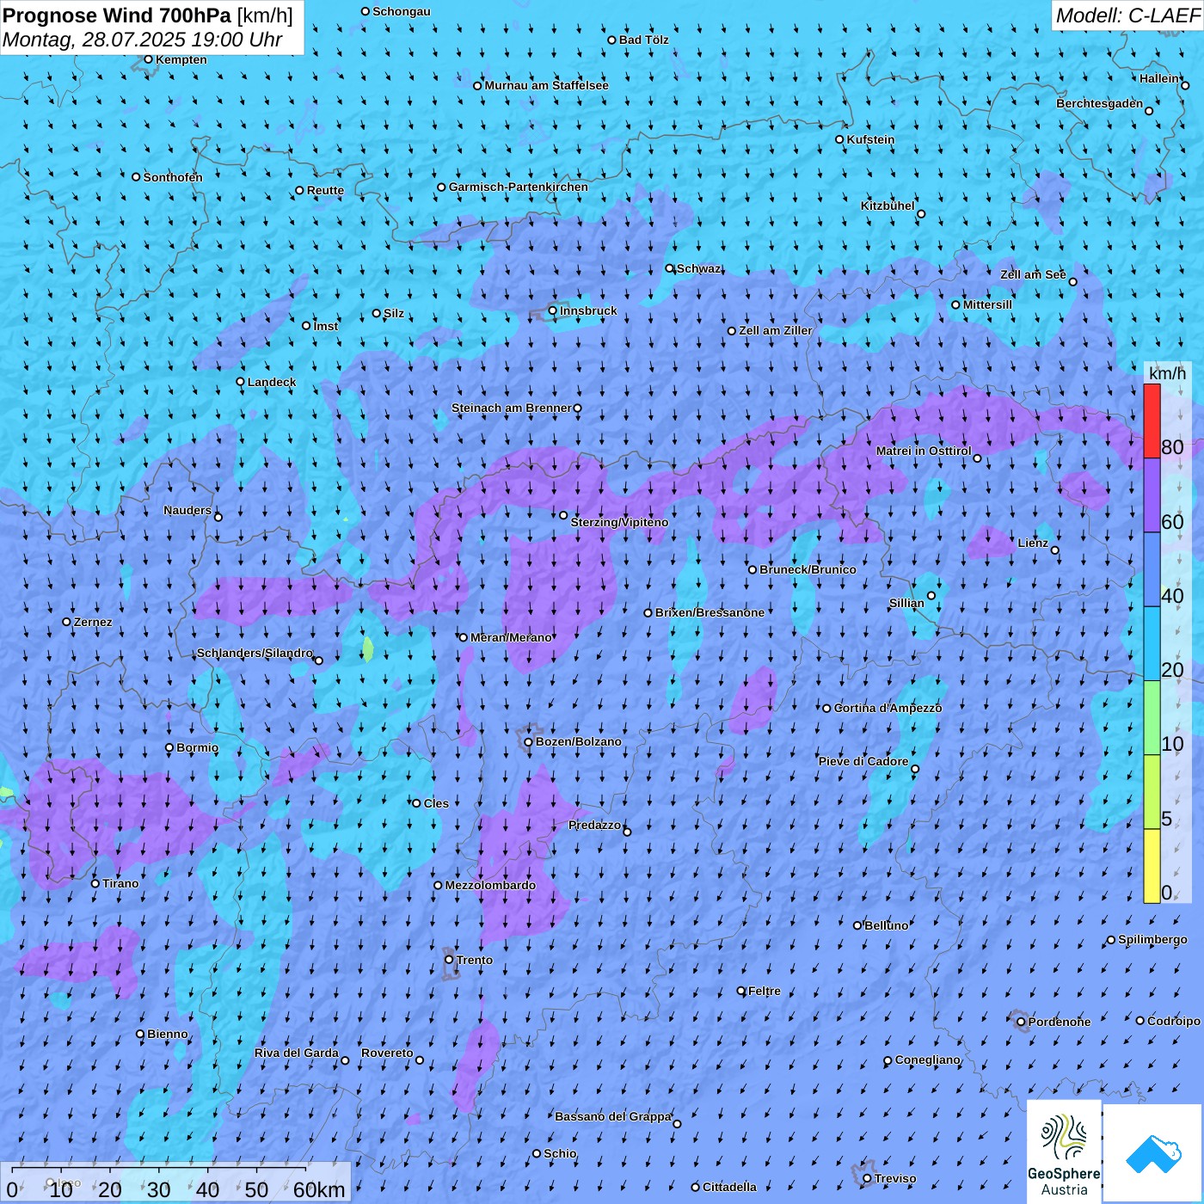Click the 'Riva del Garda' label
This screenshot has height=1204, width=1204.
[x=297, y=1053]
